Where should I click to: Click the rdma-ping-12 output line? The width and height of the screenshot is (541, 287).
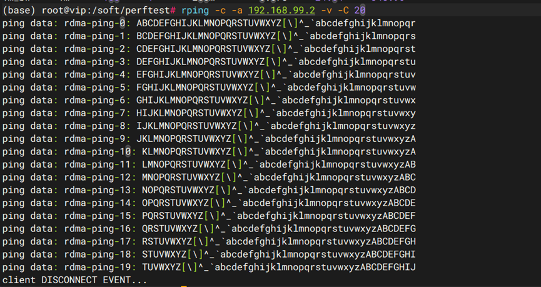(208, 177)
